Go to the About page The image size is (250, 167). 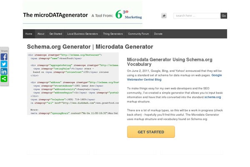click(41, 33)
